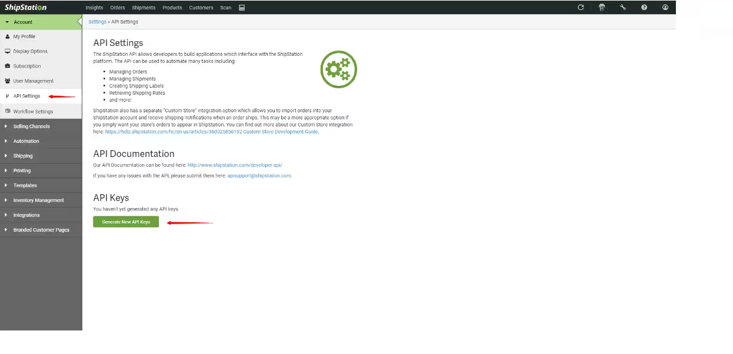
Task: Open settings via the wrench icon
Action: pyautogui.click(x=623, y=8)
